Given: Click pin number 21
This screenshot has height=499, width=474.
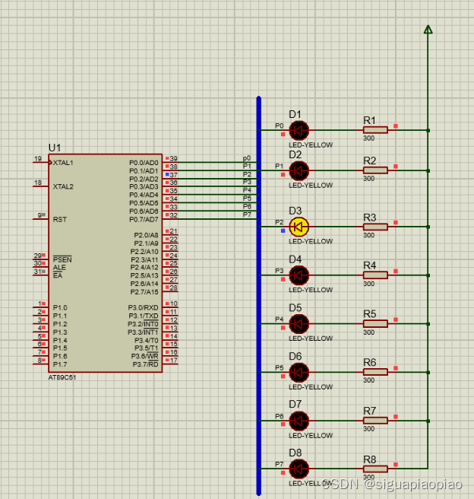Looking at the screenshot, I should pos(173,231).
